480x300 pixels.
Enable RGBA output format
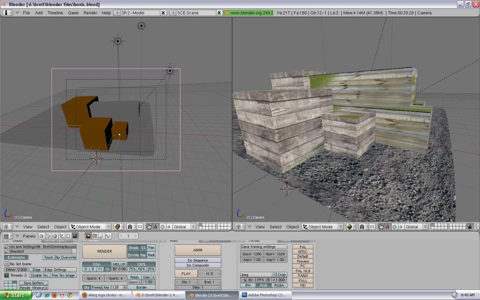point(278,285)
